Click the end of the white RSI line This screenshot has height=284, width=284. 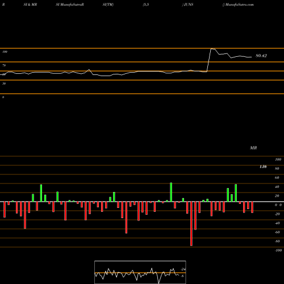(x=252, y=57)
